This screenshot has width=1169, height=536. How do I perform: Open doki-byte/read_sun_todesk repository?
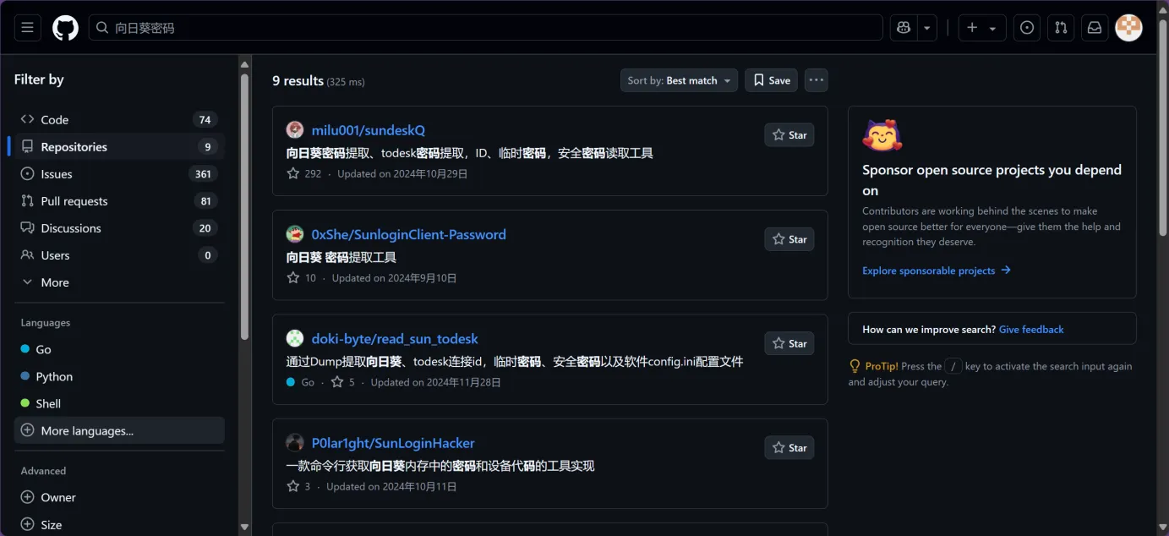pos(395,339)
